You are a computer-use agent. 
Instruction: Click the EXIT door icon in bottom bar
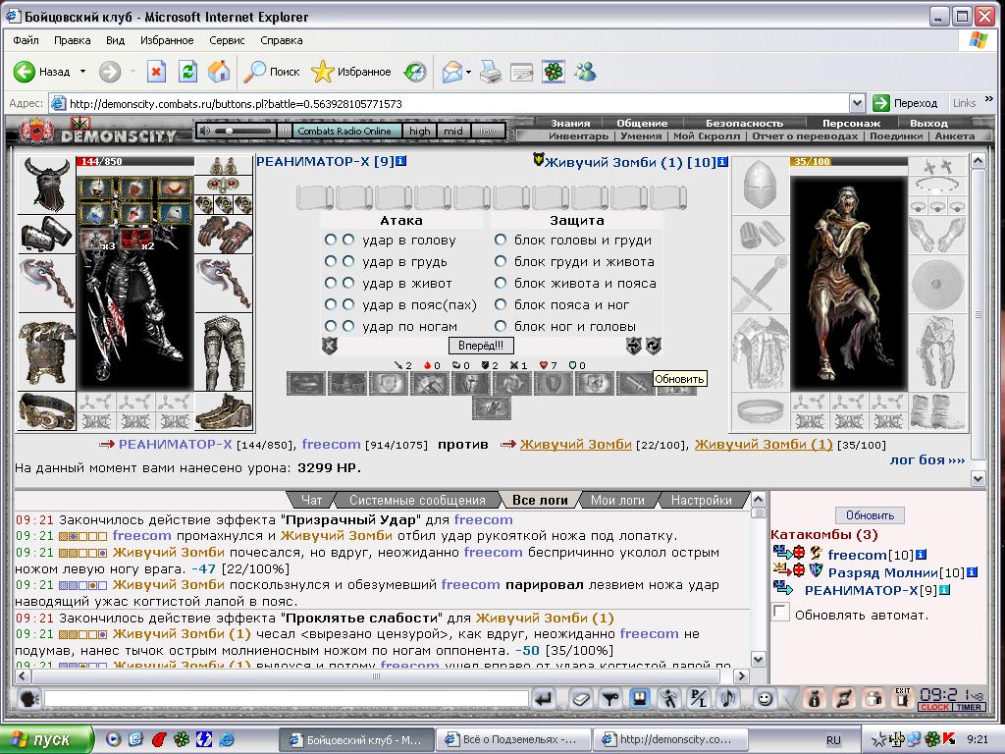(903, 698)
